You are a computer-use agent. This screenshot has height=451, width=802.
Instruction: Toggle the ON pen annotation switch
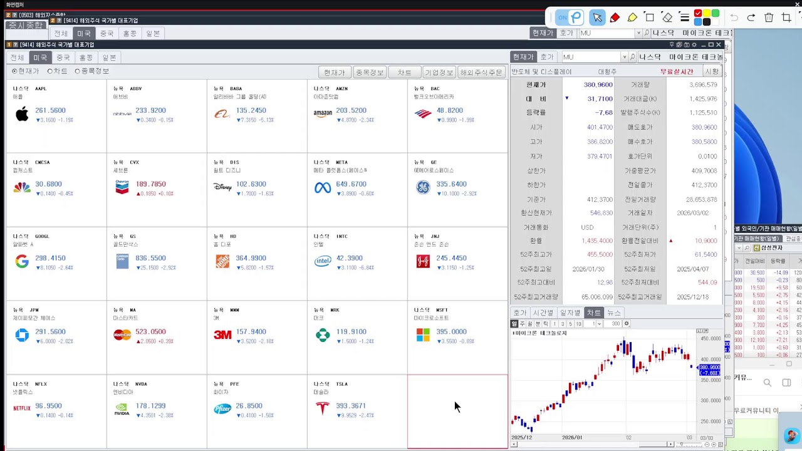point(570,18)
